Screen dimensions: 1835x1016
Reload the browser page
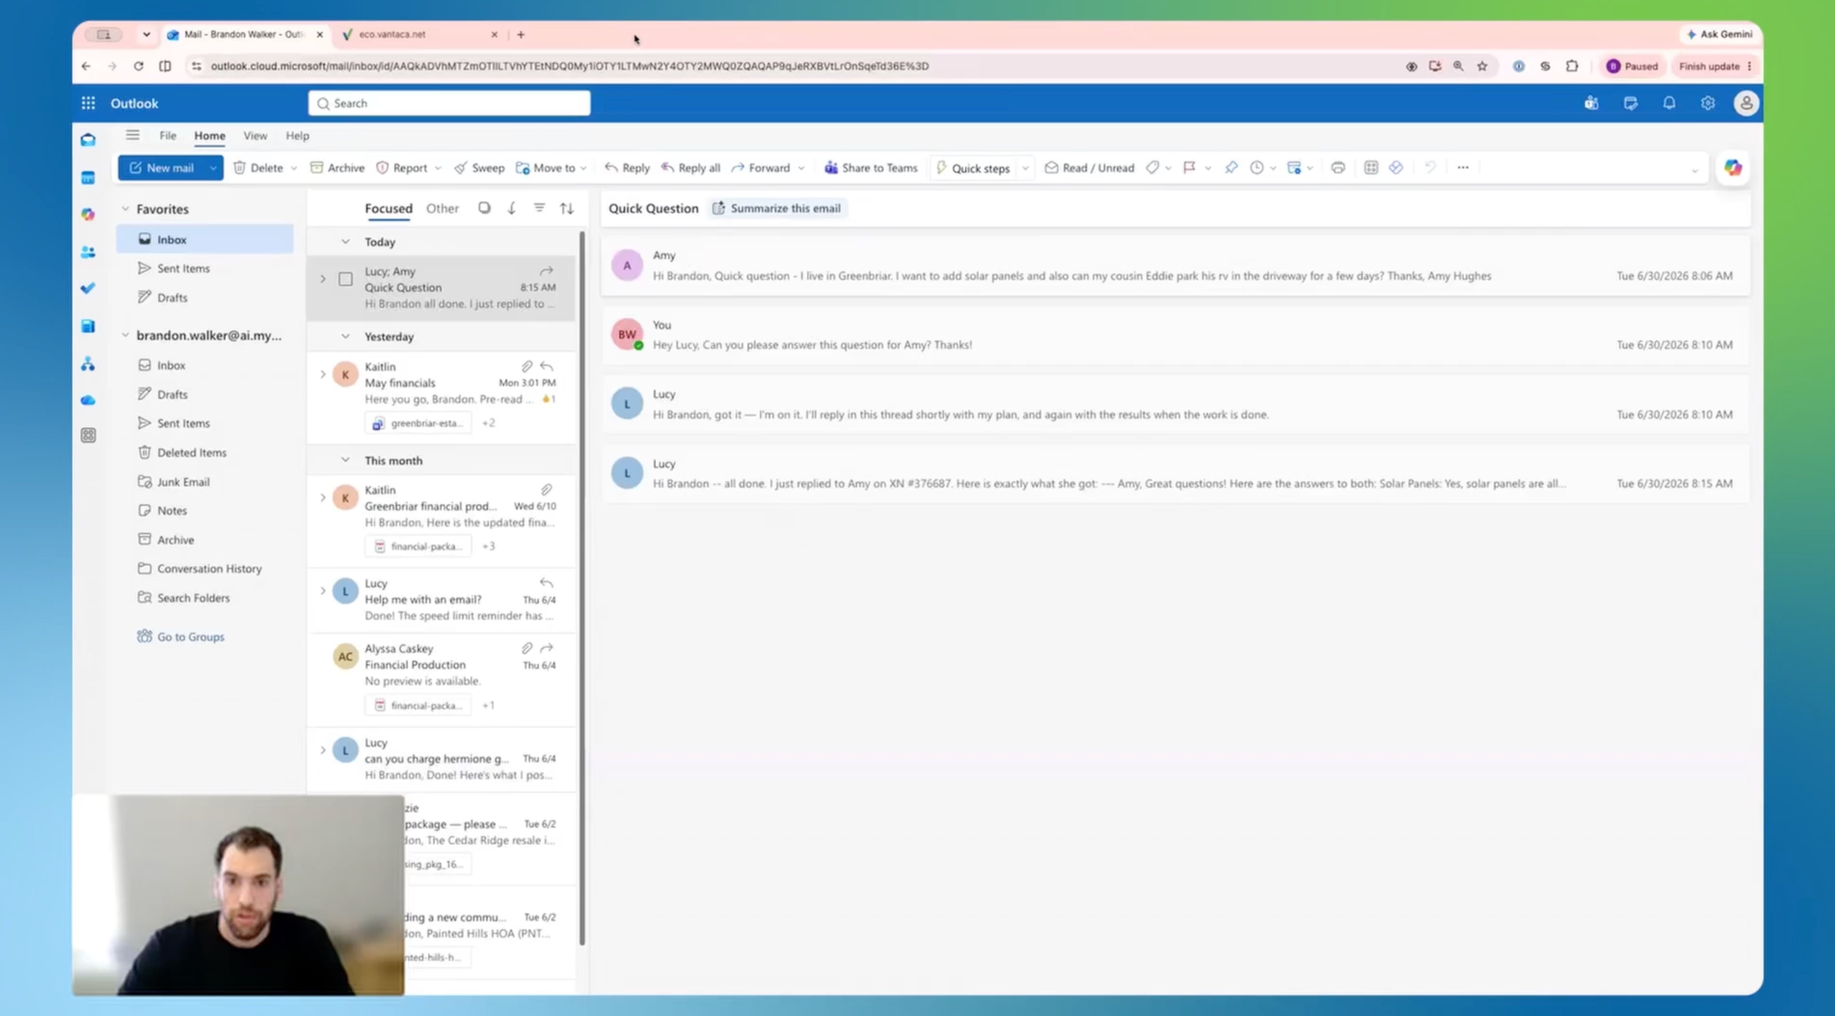pos(138,66)
